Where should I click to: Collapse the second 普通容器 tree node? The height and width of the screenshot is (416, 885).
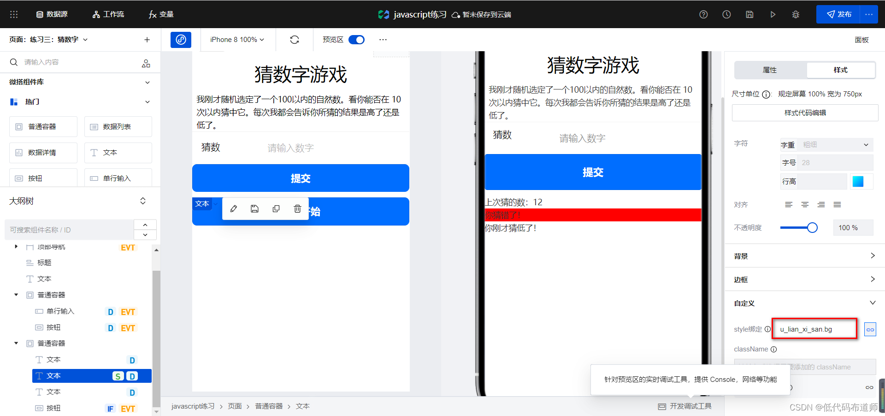16,343
